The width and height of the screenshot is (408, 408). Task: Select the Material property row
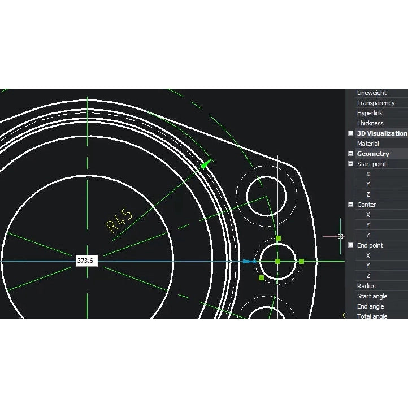point(381,144)
